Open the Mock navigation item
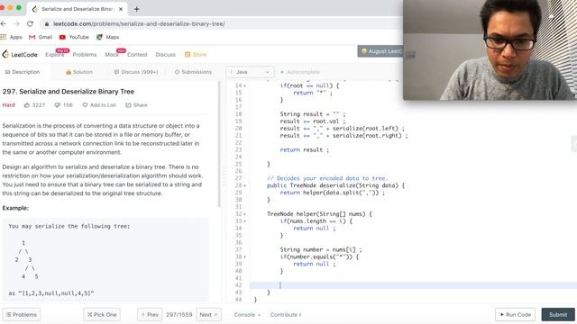 112,54
